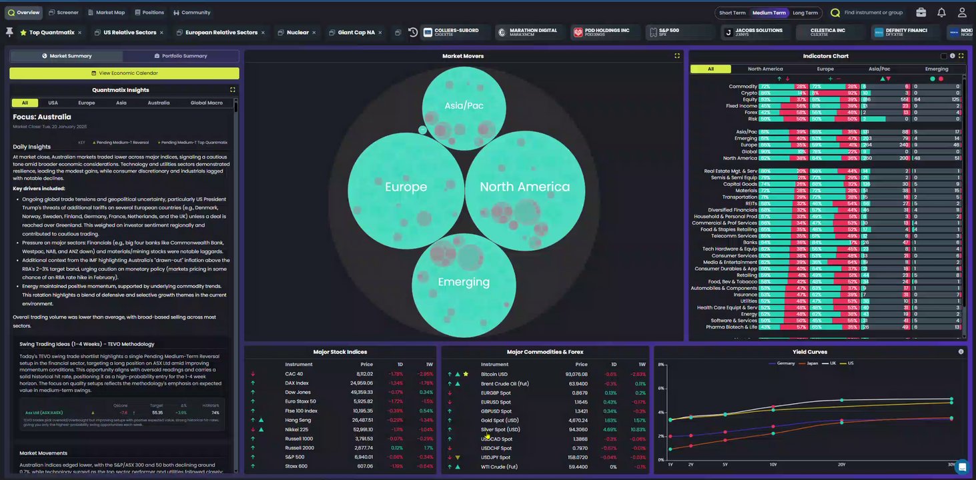Screen dimensions: 976x480
Task: Click the layers icon after Giant Cap NA
Action: [x=398, y=33]
